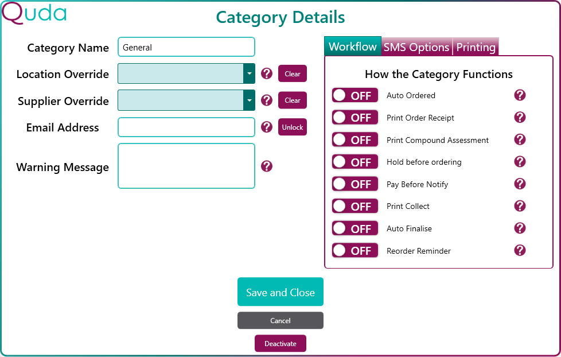Show help for Reorder Reminder
Screen dimensions: 561x357
520,250
